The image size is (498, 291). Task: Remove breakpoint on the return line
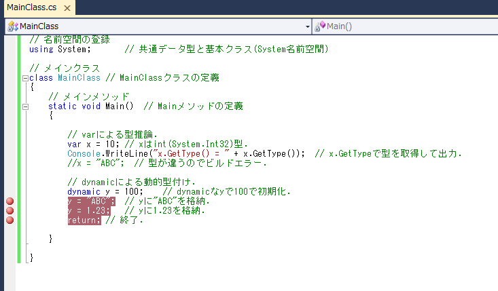10,220
